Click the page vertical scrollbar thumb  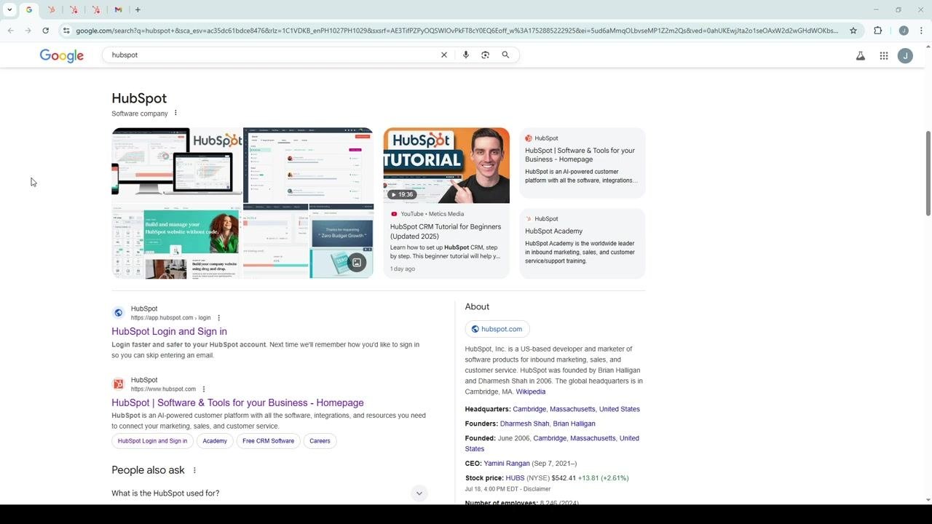[x=928, y=173]
